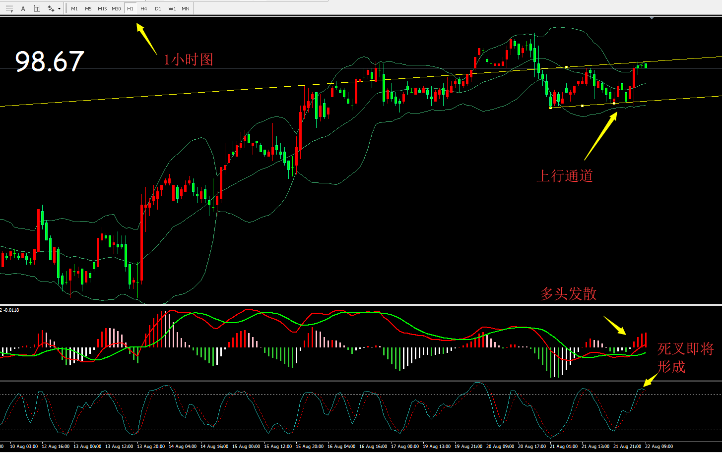Click the 22 Aug 09:00 time label
The image size is (722, 453).
point(659,447)
